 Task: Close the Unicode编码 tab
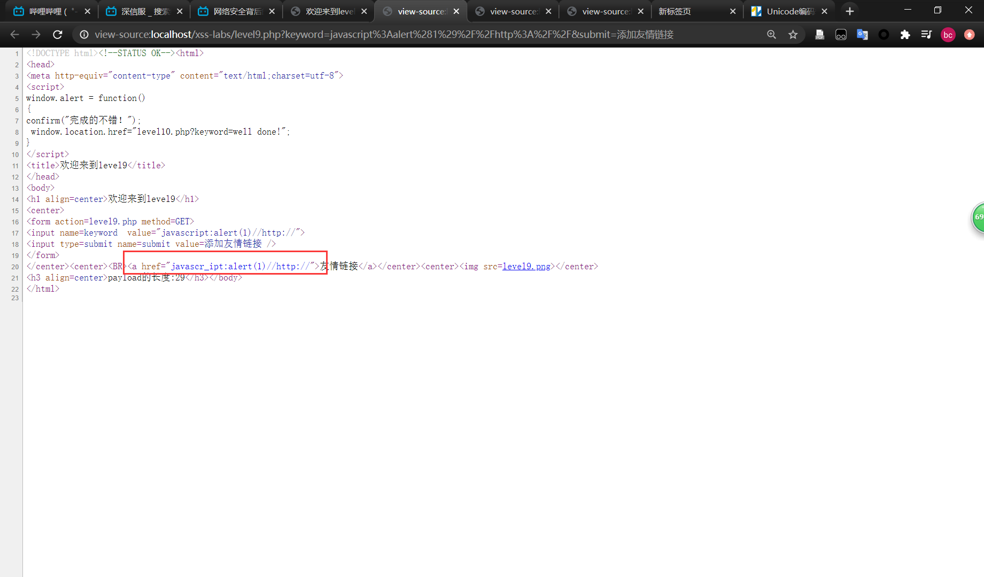tap(825, 11)
